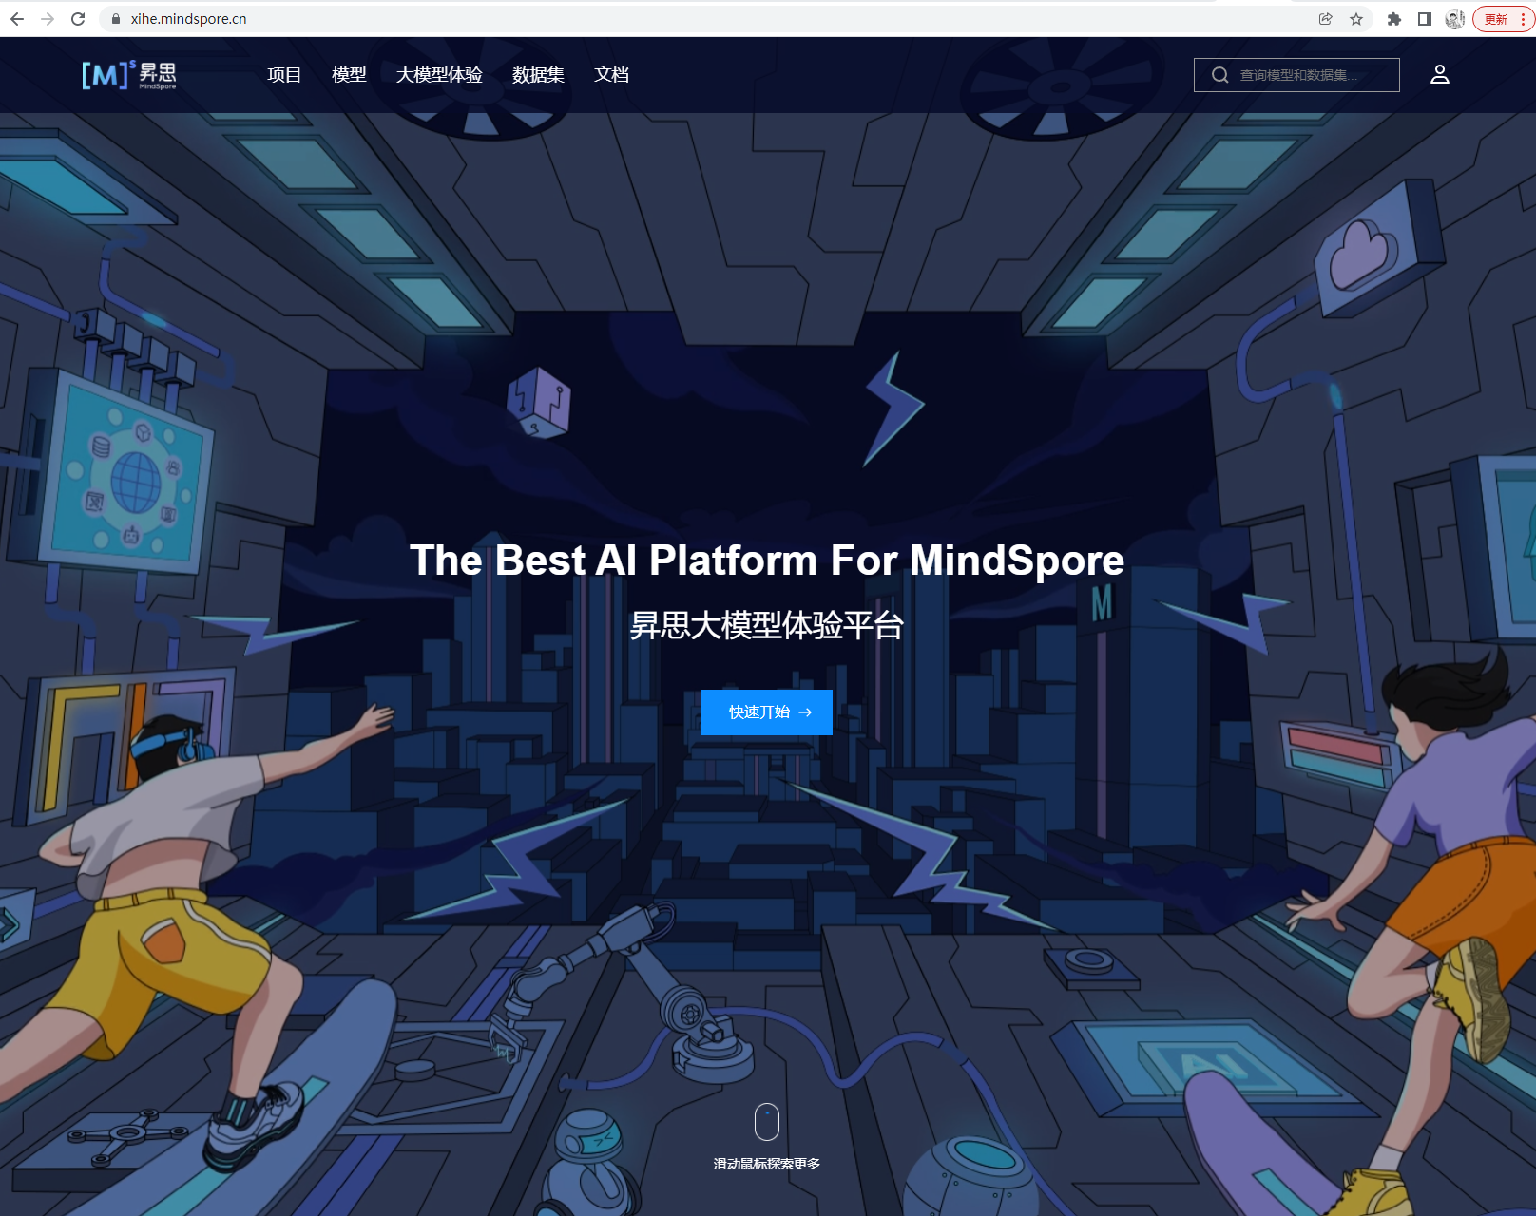Bookmark this page with the star icon
The image size is (1536, 1216).
pyautogui.click(x=1356, y=19)
